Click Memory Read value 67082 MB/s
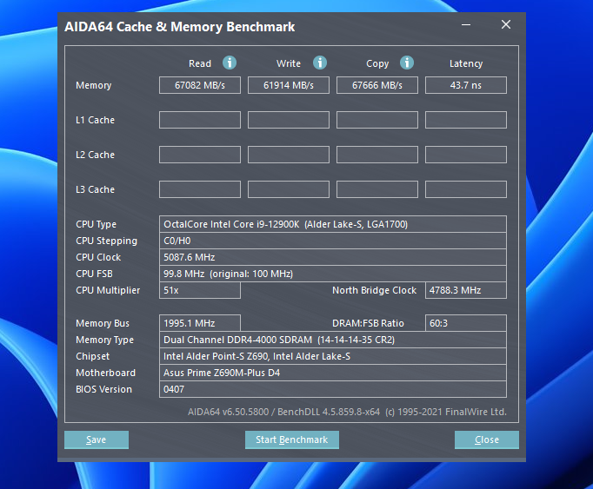Screen dimensions: 593x489 (200, 85)
